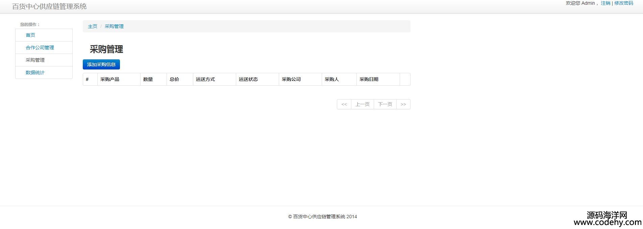Open 数据统计 in the sidebar
The image size is (643, 229).
35,73
